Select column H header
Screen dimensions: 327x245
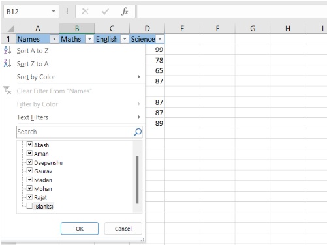288,29
